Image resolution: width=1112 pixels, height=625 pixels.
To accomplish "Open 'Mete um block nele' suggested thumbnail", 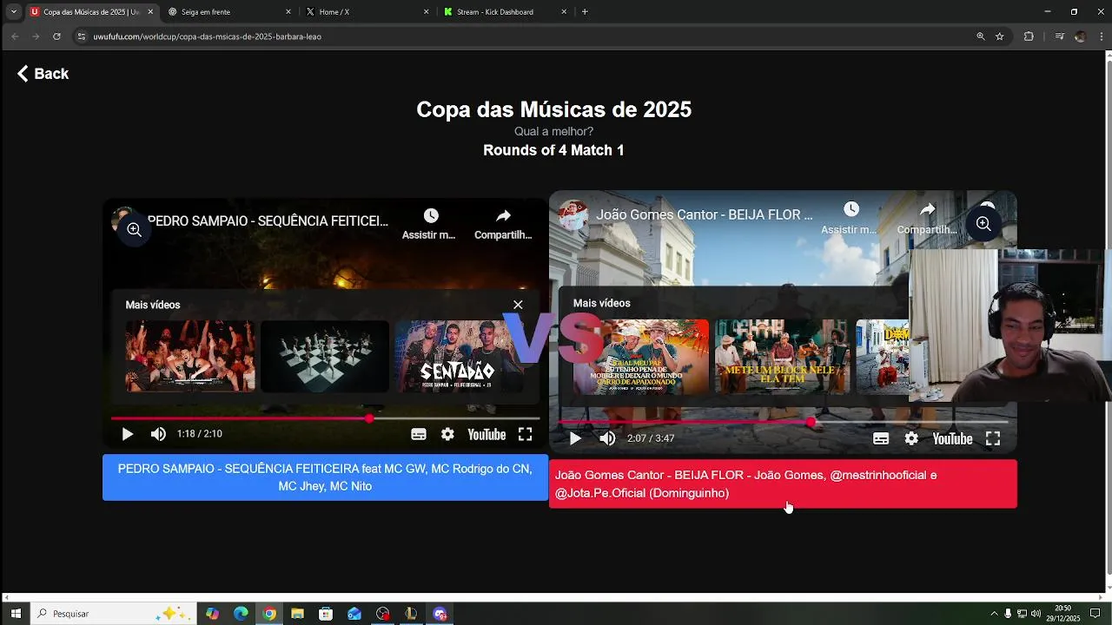I will click(782, 357).
